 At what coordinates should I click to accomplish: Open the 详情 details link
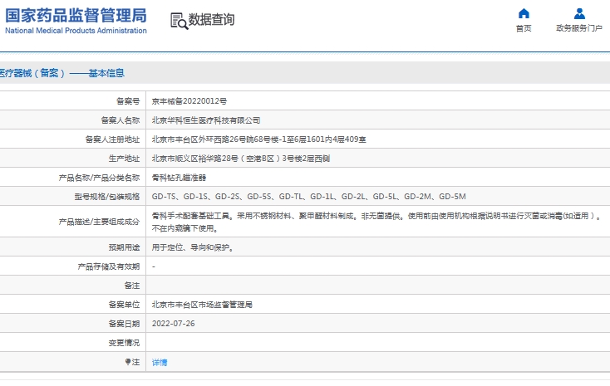pyautogui.click(x=160, y=362)
